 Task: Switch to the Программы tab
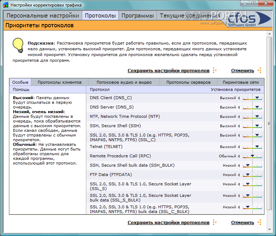[138, 15]
